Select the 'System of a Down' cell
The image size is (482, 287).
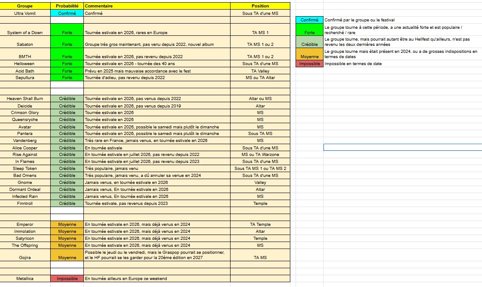coord(25,30)
